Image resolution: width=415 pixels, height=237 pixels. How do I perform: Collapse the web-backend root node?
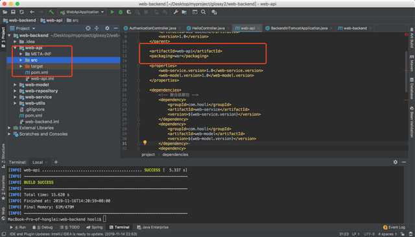tap(9, 35)
